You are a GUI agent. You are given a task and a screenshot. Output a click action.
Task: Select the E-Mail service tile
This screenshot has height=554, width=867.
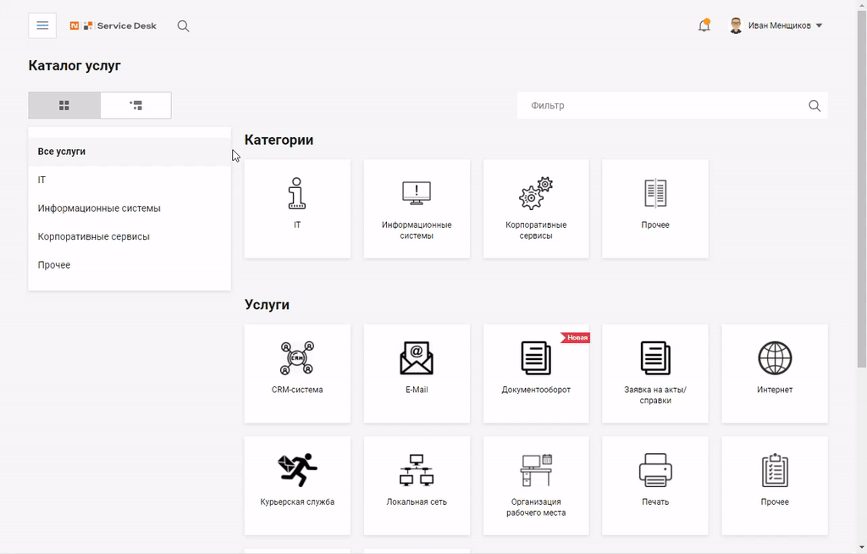(417, 374)
